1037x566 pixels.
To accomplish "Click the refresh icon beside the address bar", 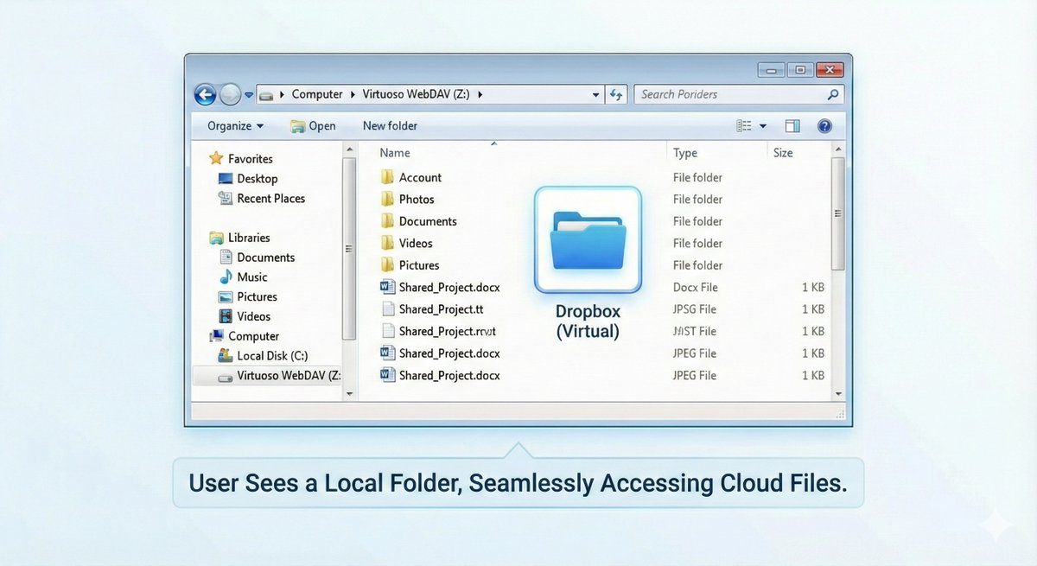I will click(x=616, y=94).
